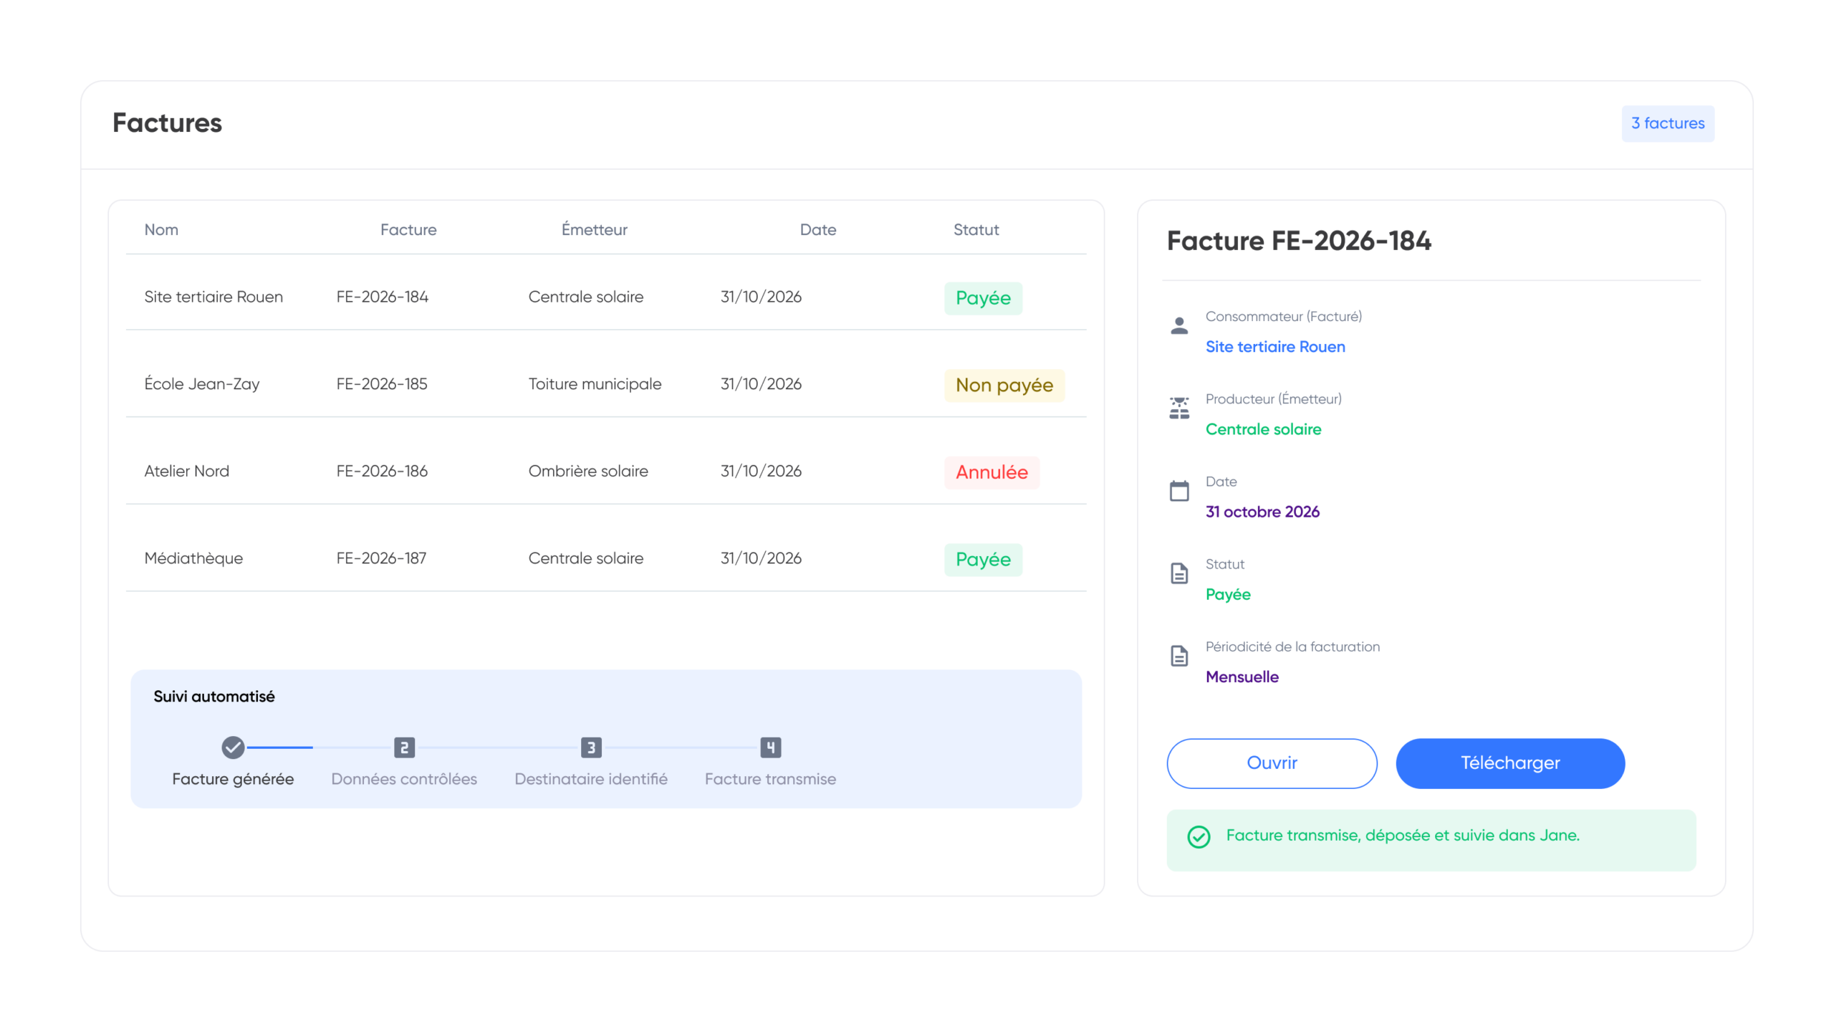
Task: Click the Mensuelle periodicity value
Action: pos(1242,677)
